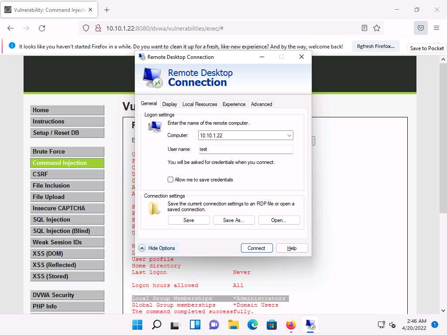Click Microsoft Edge taskbar icon

click(253, 325)
